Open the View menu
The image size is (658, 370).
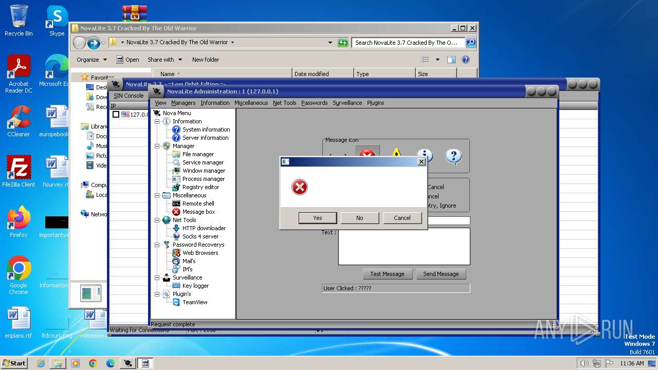pos(160,103)
